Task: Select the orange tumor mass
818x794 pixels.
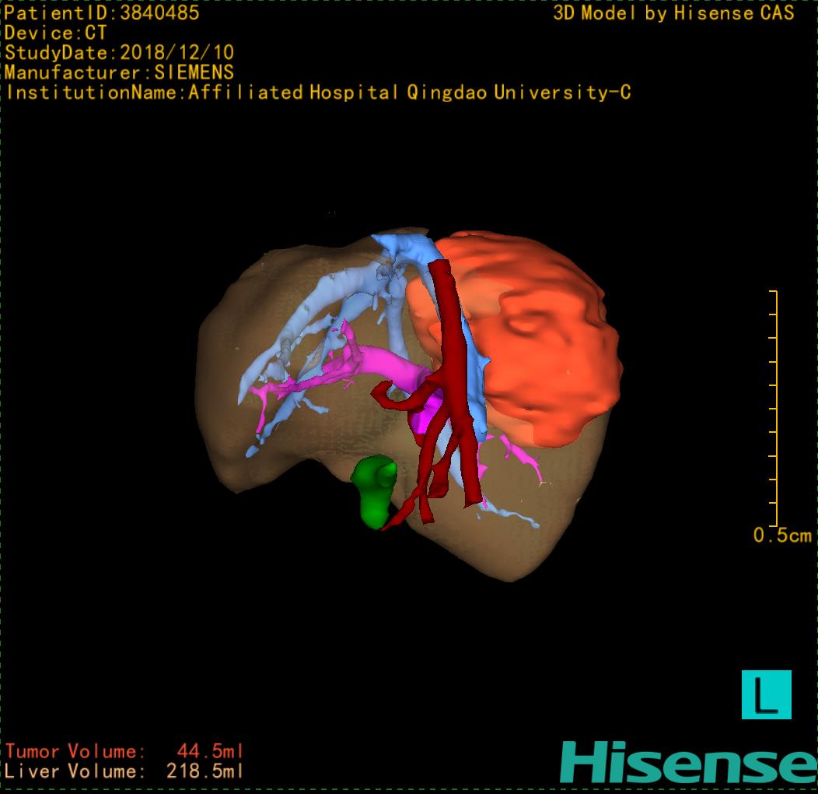Action: pos(544,335)
